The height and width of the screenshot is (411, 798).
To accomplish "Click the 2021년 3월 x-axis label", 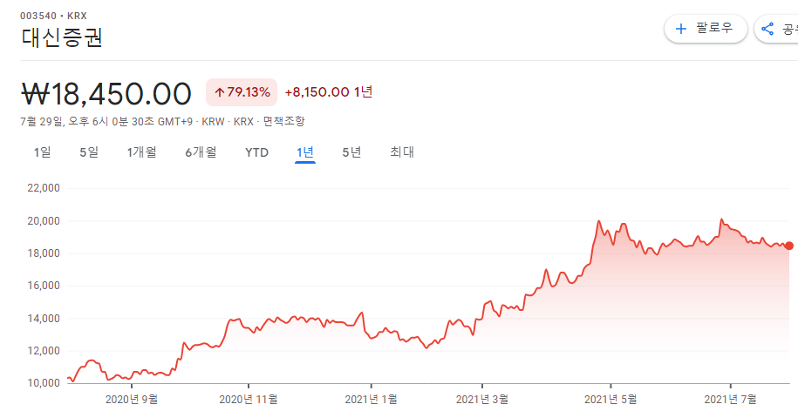I will [x=482, y=400].
